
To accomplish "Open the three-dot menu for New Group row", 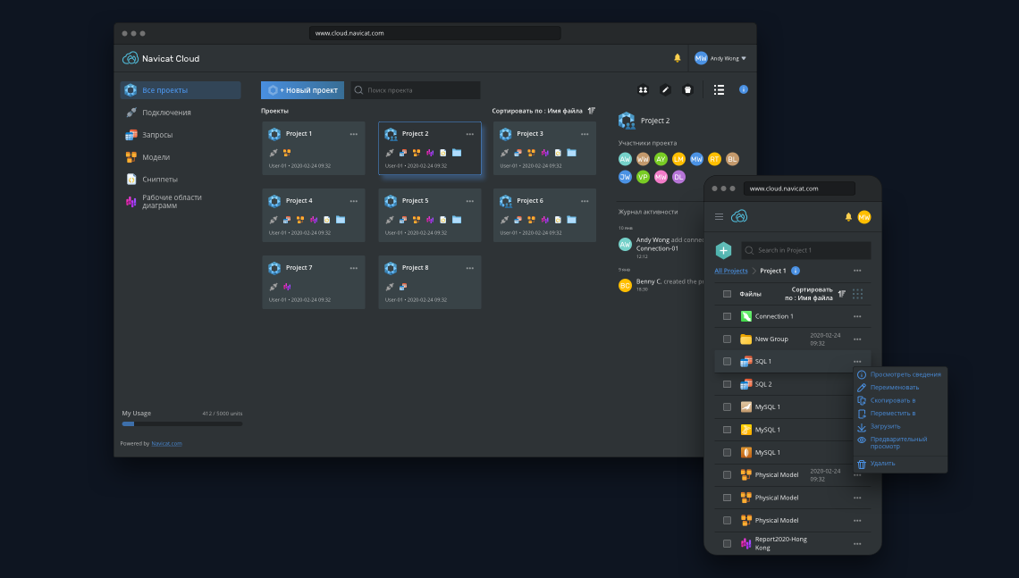I will [857, 339].
